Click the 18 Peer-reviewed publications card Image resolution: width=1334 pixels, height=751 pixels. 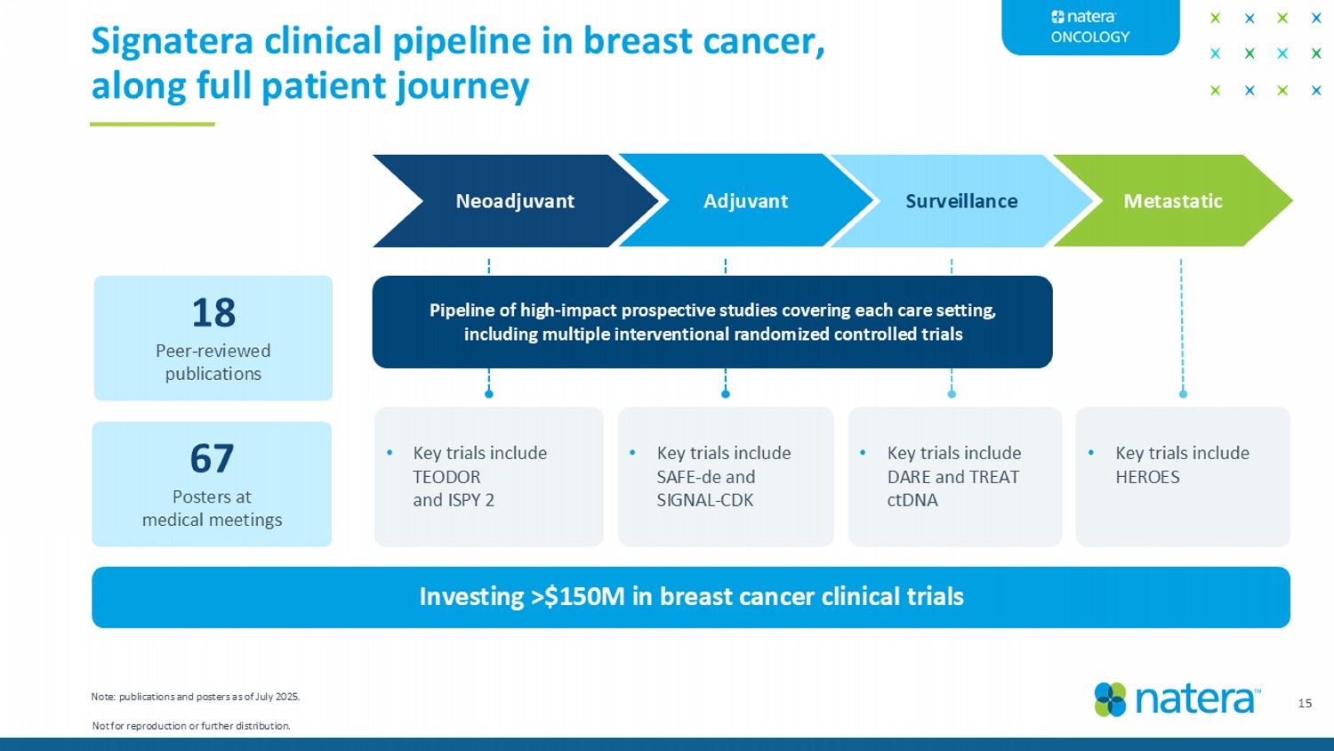(x=213, y=338)
